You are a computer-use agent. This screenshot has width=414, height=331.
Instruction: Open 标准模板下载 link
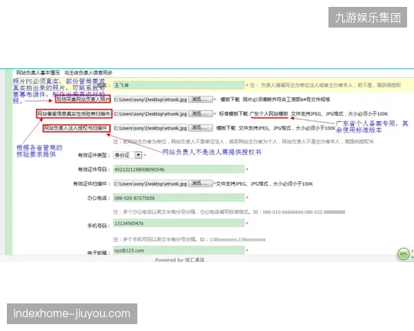[x=233, y=114]
